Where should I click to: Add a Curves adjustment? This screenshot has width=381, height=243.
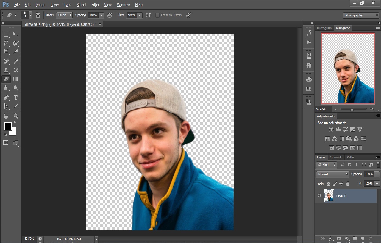[x=346, y=130]
